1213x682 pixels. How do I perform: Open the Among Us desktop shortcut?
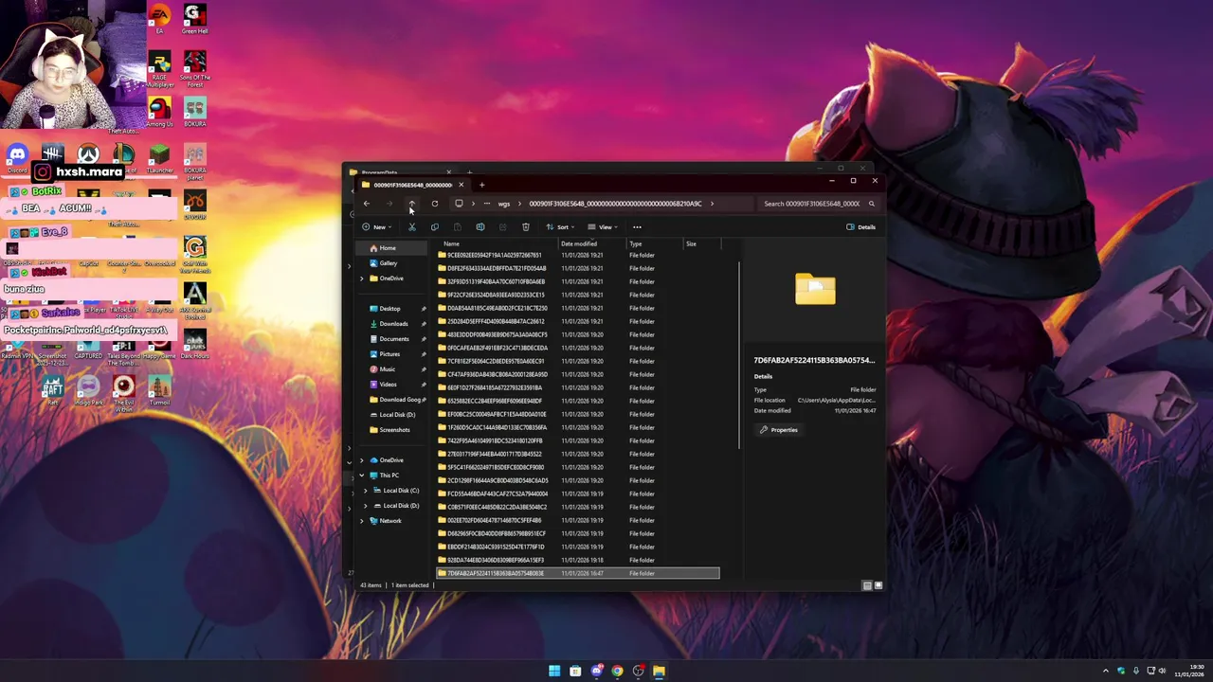[159, 112]
